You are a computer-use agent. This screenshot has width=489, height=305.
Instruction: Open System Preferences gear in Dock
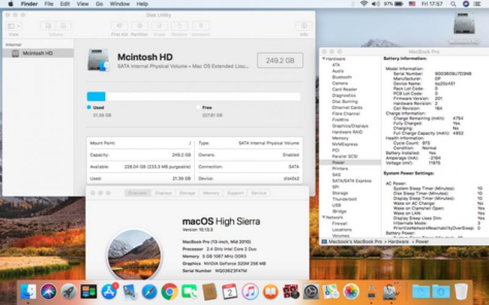(311, 292)
